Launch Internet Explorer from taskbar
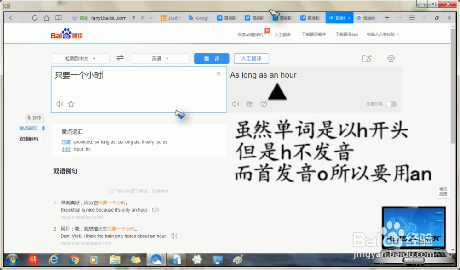 click(53, 260)
